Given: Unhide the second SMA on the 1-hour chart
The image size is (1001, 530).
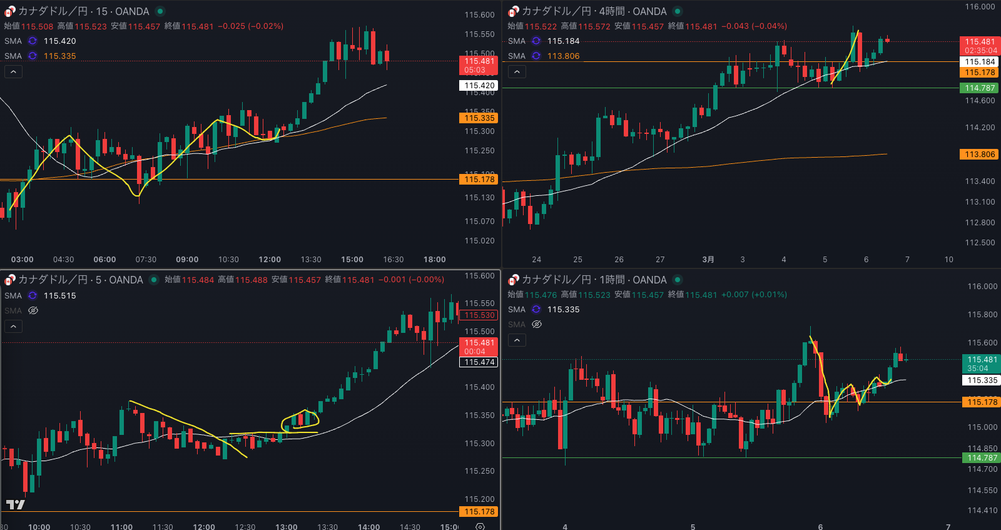Looking at the screenshot, I should (537, 324).
